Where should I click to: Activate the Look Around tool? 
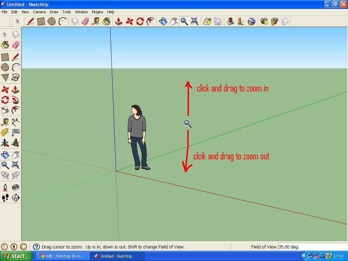point(15,188)
